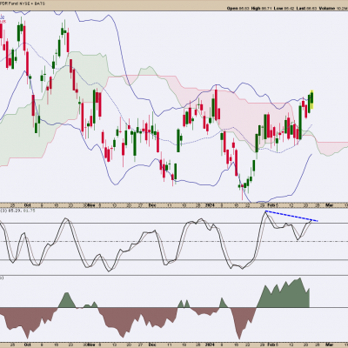The image size is (348, 348).
Task: Click 2024 on the upper date axis
Action: tap(210, 205)
